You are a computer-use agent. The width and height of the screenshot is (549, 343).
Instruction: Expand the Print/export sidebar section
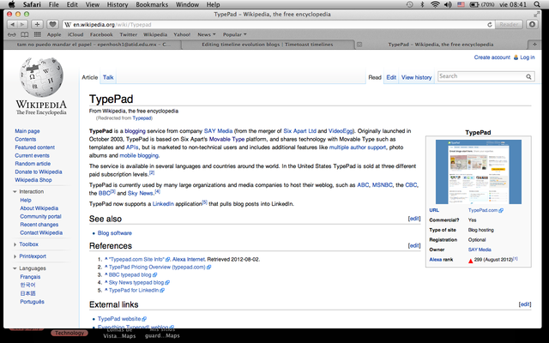point(15,256)
